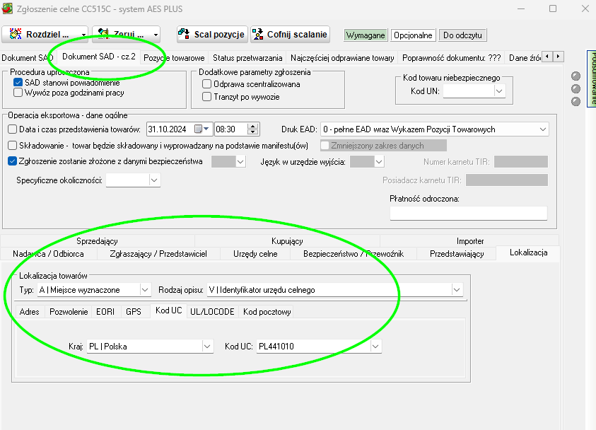The height and width of the screenshot is (430, 596).
Task: Switch to Dokument SAD - cz.2 tab
Action: coord(99,57)
